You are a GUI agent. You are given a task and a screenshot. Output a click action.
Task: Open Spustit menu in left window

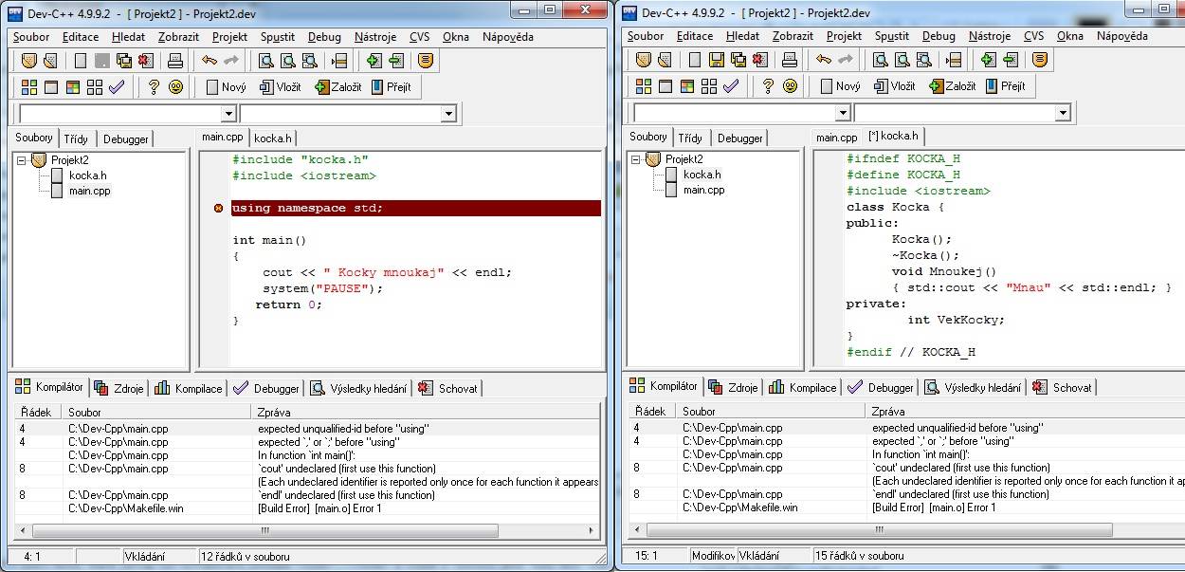pyautogui.click(x=278, y=37)
